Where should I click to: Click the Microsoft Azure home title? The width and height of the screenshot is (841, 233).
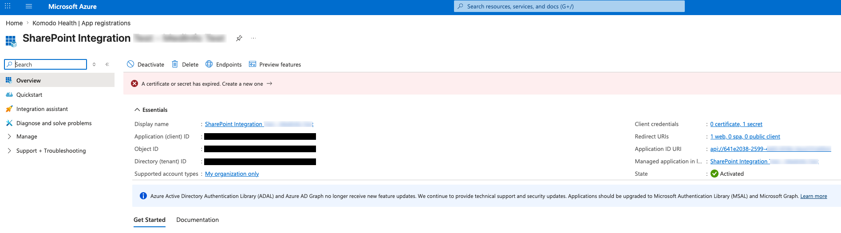72,7
